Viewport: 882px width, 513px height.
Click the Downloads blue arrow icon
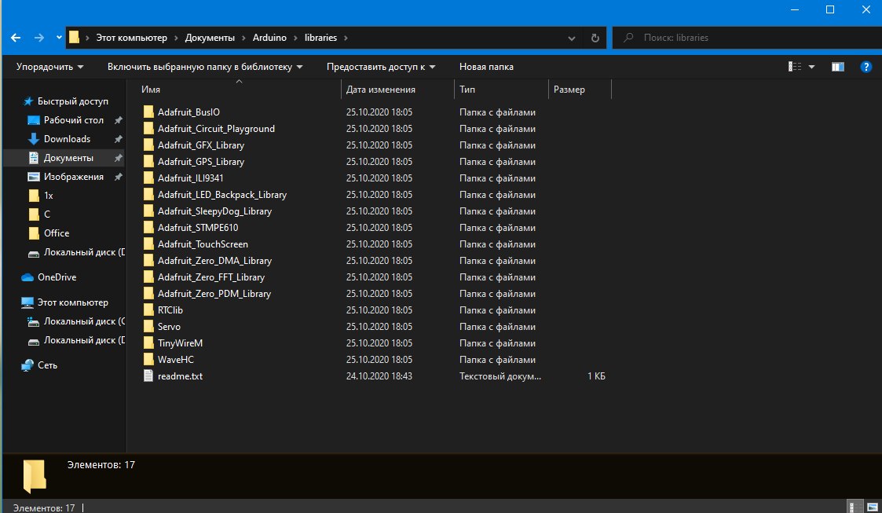tap(33, 139)
